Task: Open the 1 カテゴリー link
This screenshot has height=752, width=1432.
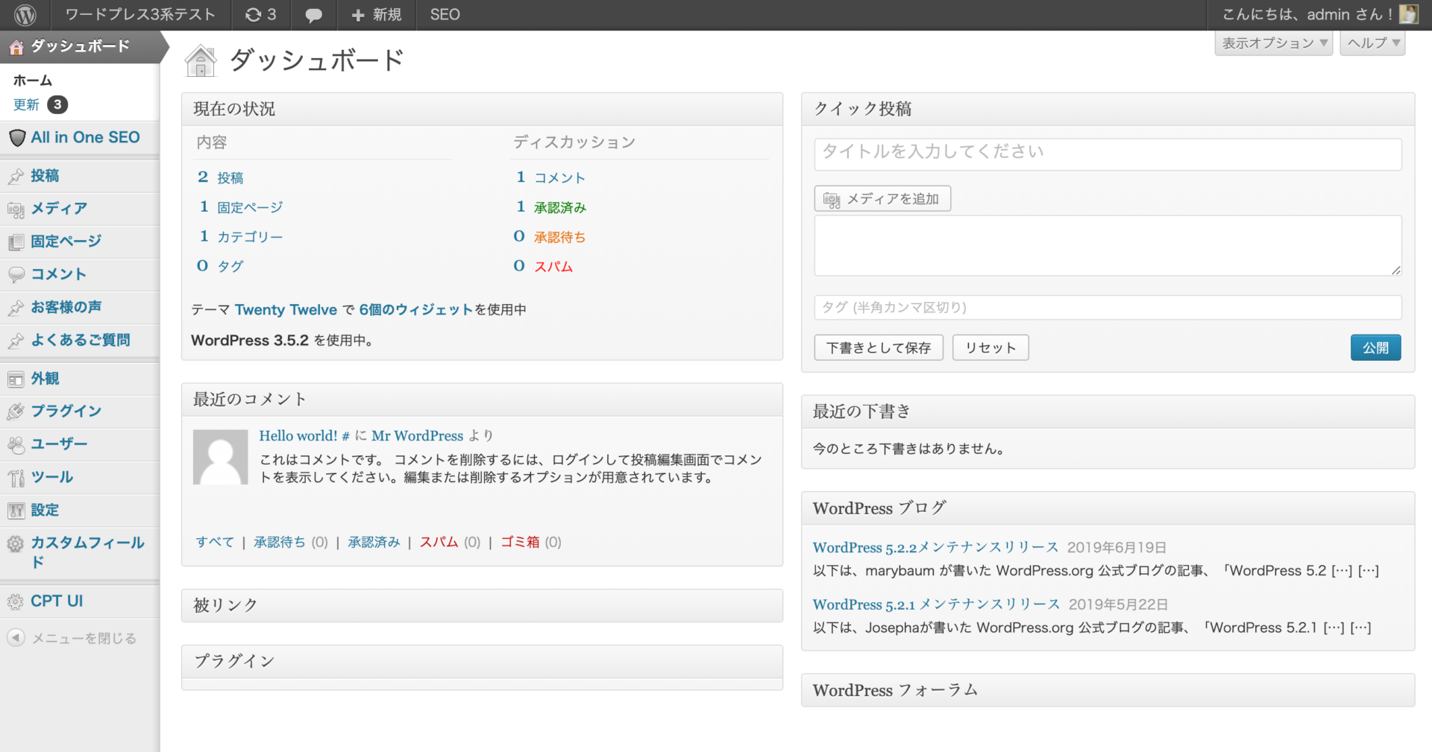Action: pyautogui.click(x=241, y=236)
